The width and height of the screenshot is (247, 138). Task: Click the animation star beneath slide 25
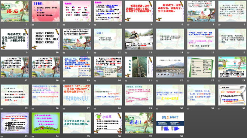(2, 108)
